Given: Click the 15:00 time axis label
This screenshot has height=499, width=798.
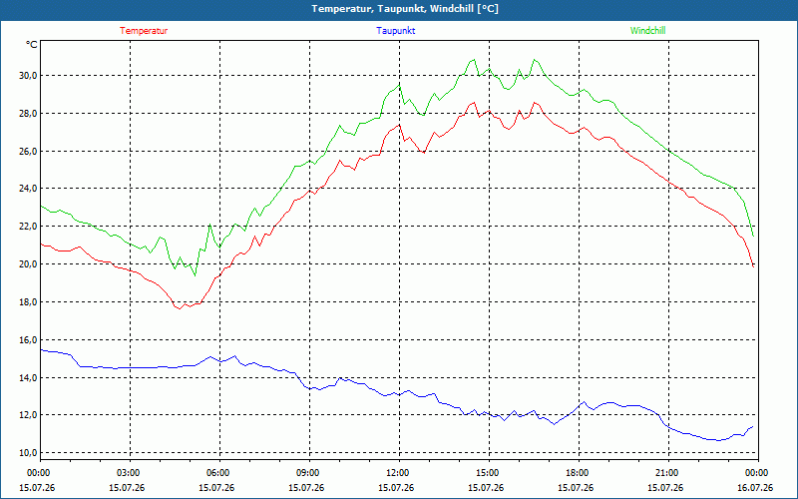Looking at the screenshot, I should 487,473.
